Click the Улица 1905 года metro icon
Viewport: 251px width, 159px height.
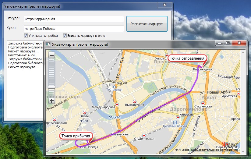coord(167,55)
